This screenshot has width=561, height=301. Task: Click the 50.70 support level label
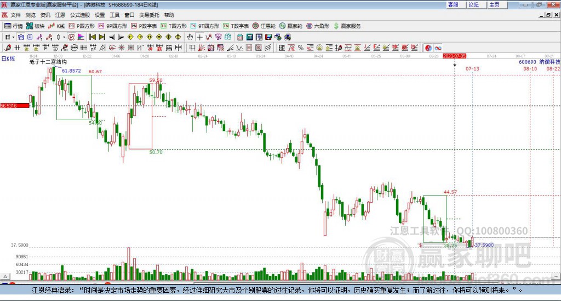pos(156,152)
